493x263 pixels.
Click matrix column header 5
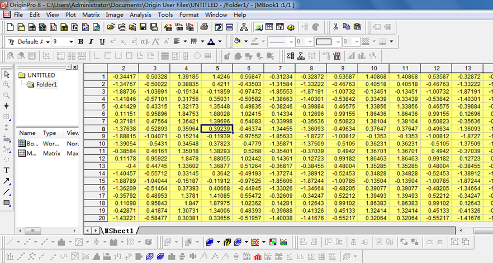(217, 68)
